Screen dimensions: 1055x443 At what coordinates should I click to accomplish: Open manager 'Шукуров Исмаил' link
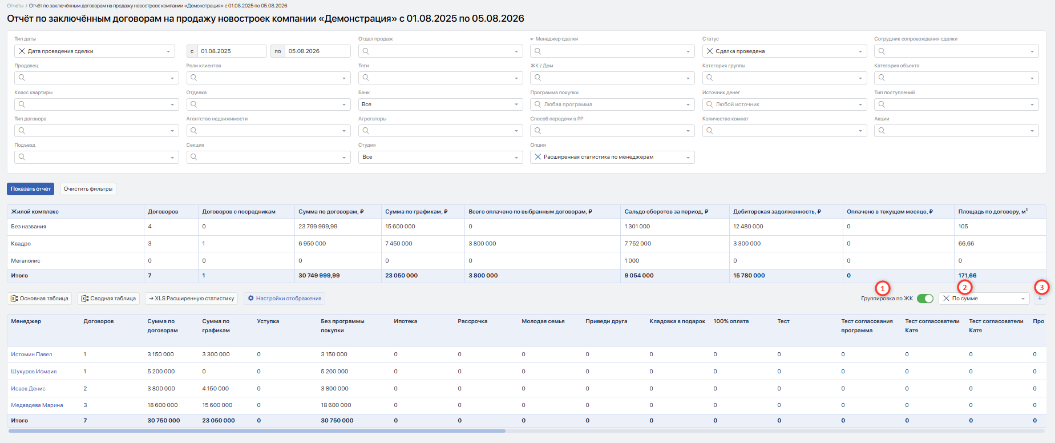click(x=34, y=372)
